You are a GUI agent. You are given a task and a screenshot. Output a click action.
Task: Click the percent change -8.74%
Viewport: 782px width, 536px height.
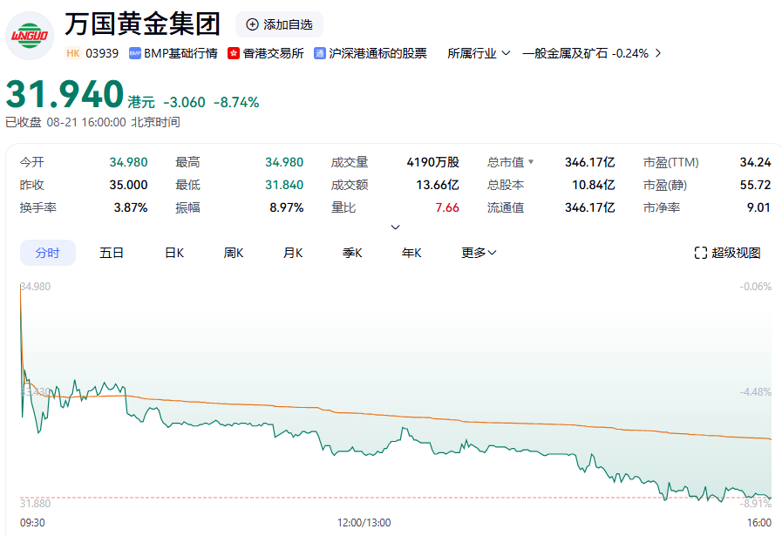[x=236, y=102]
